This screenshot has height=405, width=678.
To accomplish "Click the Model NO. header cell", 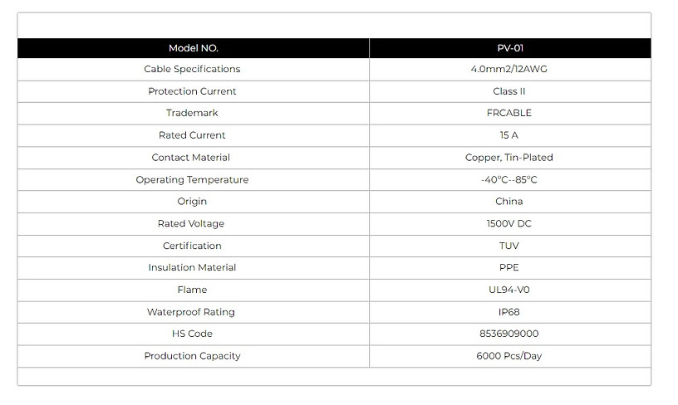I will pyautogui.click(x=194, y=48).
